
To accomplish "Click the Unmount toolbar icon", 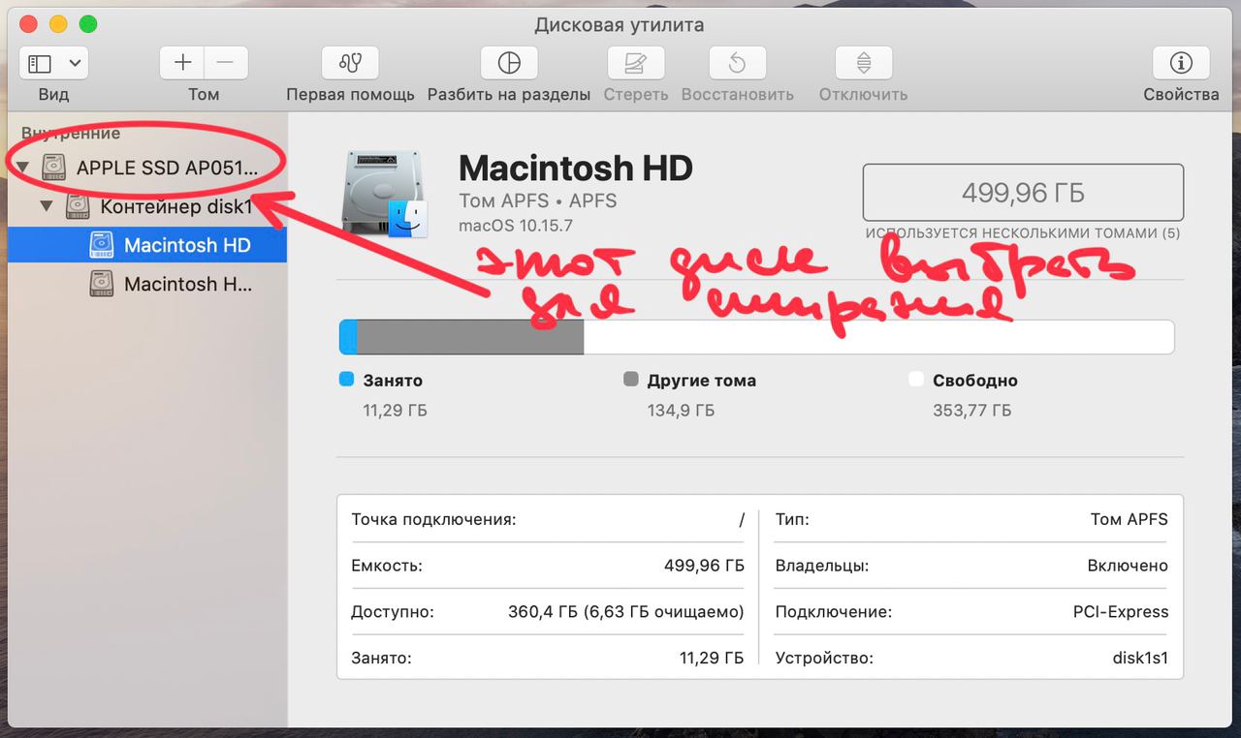I will tap(864, 64).
